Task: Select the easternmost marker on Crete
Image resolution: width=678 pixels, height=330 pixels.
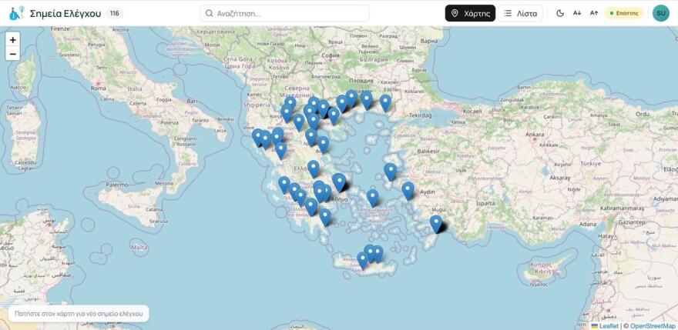Action: pyautogui.click(x=378, y=254)
